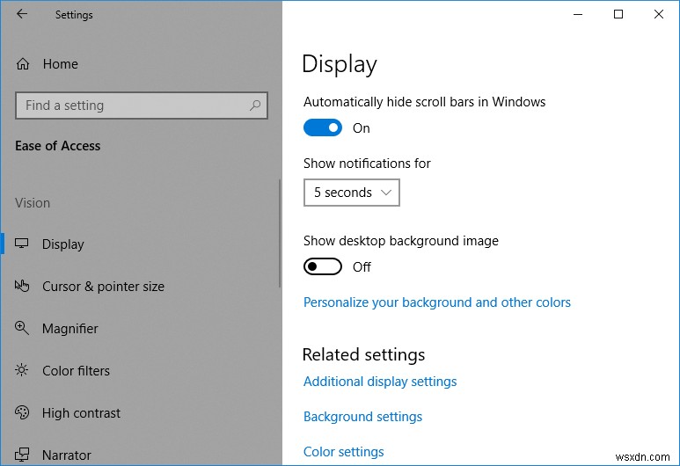Image resolution: width=680 pixels, height=466 pixels.
Task: Open Personalize your background and other colors link
Action: (436, 302)
